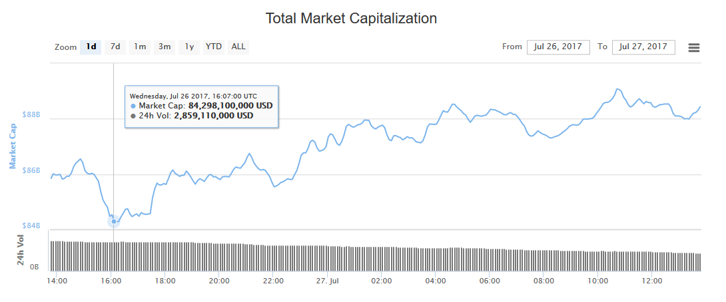
Task: Click the 27. Jul time label
Action: coord(327,281)
